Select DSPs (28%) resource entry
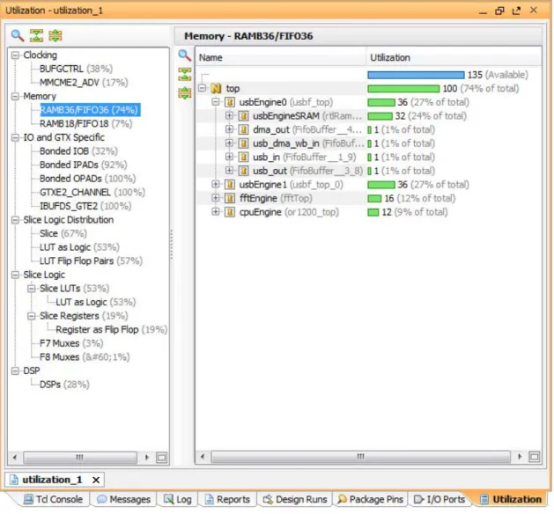The image size is (554, 514). tap(64, 385)
